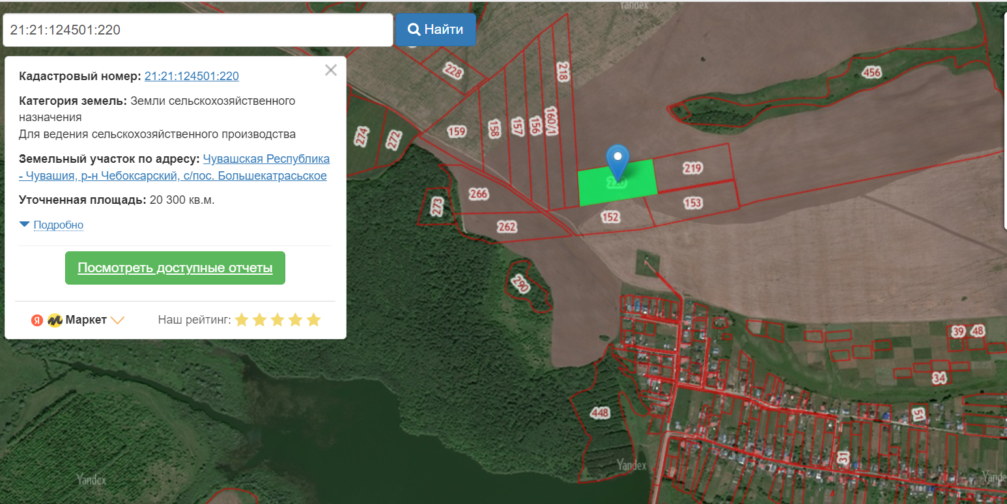Select parcel labeled 262
Image resolution: width=1007 pixels, height=504 pixels.
pos(507,227)
